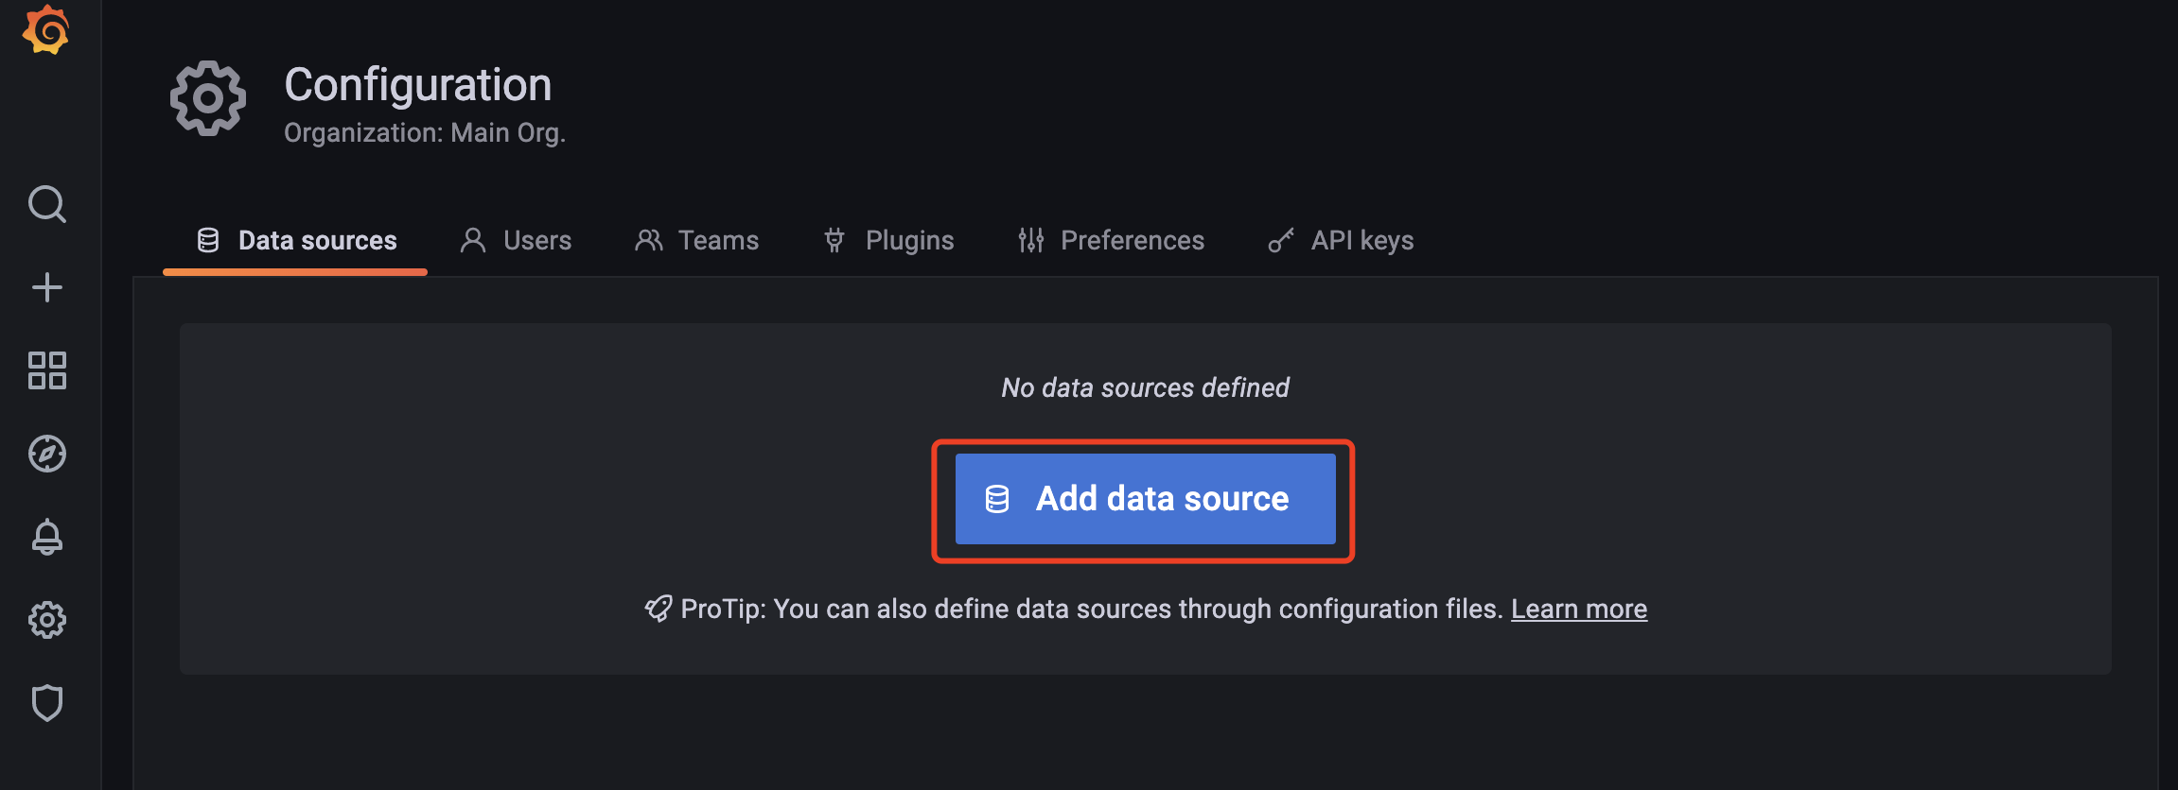The image size is (2178, 790).
Task: Click the large gear icon in page header
Action: point(208,98)
